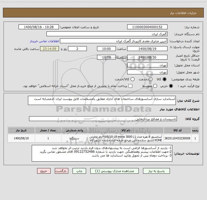Click the ردیف column header
The height and width of the screenshot is (200, 207).
point(195,130)
